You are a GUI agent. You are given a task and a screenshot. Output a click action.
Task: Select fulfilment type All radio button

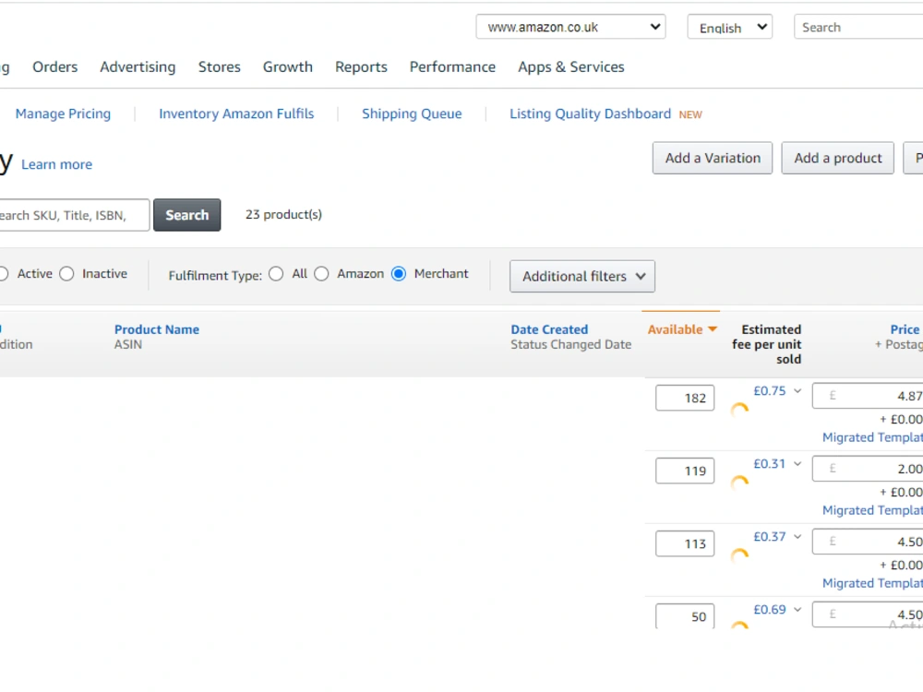[275, 274]
